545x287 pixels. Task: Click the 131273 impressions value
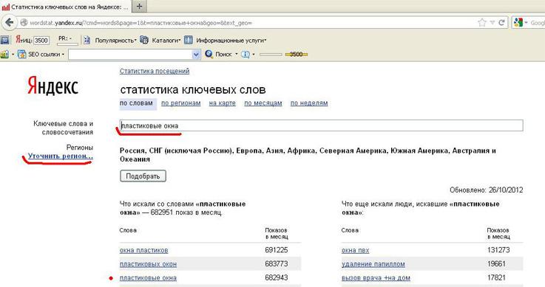point(498,250)
